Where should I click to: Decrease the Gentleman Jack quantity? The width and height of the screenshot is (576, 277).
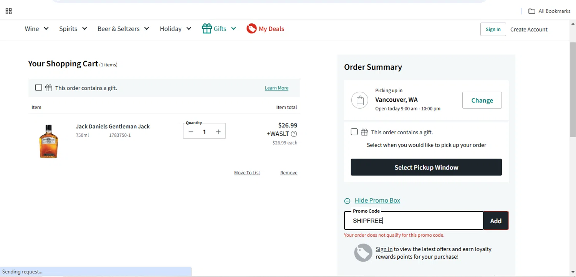191,132
